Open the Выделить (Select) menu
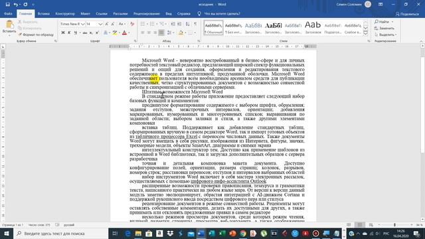The height and width of the screenshot is (239, 425). pyautogui.click(x=385, y=35)
